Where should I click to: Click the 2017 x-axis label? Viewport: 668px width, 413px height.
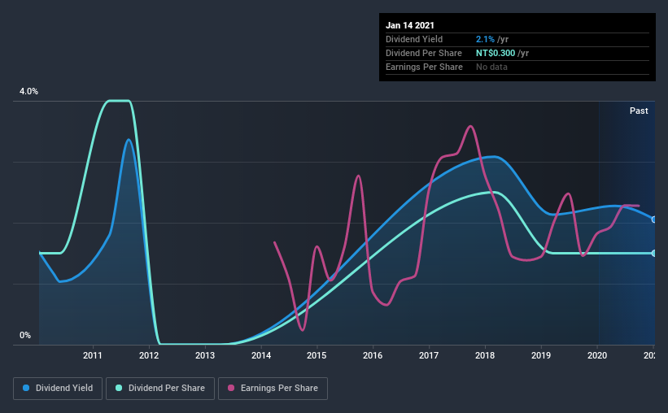point(429,355)
